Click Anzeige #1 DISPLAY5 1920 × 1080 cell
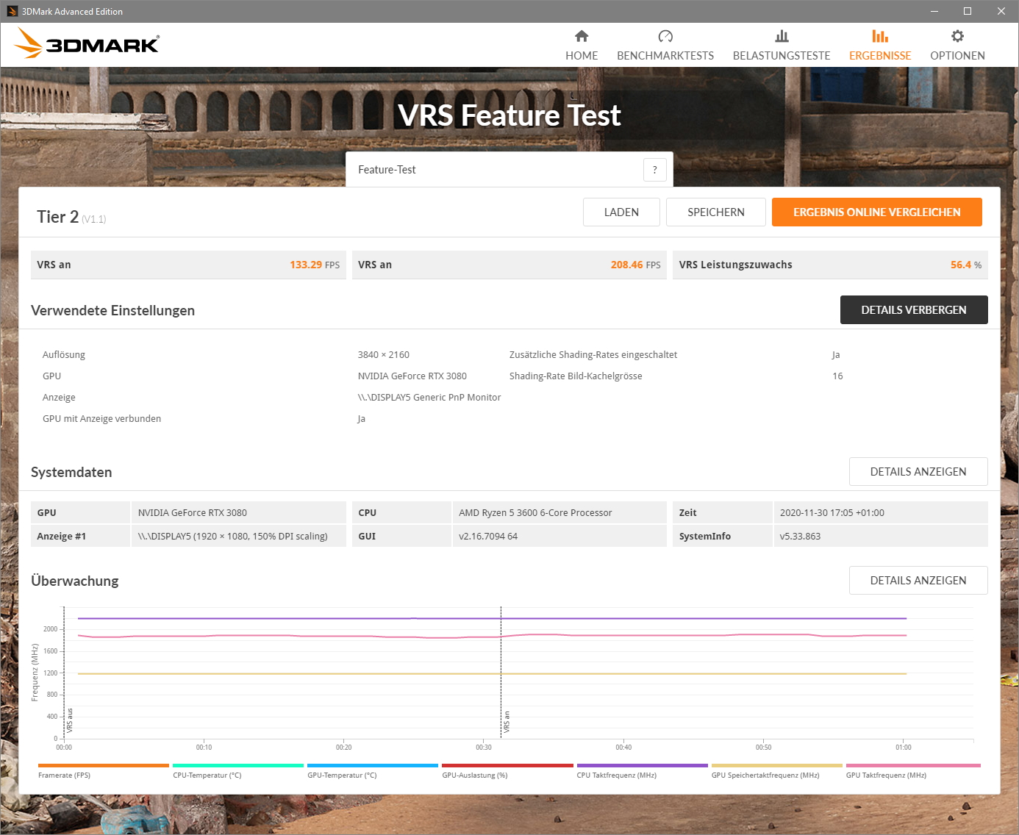The width and height of the screenshot is (1019, 835). 238,537
